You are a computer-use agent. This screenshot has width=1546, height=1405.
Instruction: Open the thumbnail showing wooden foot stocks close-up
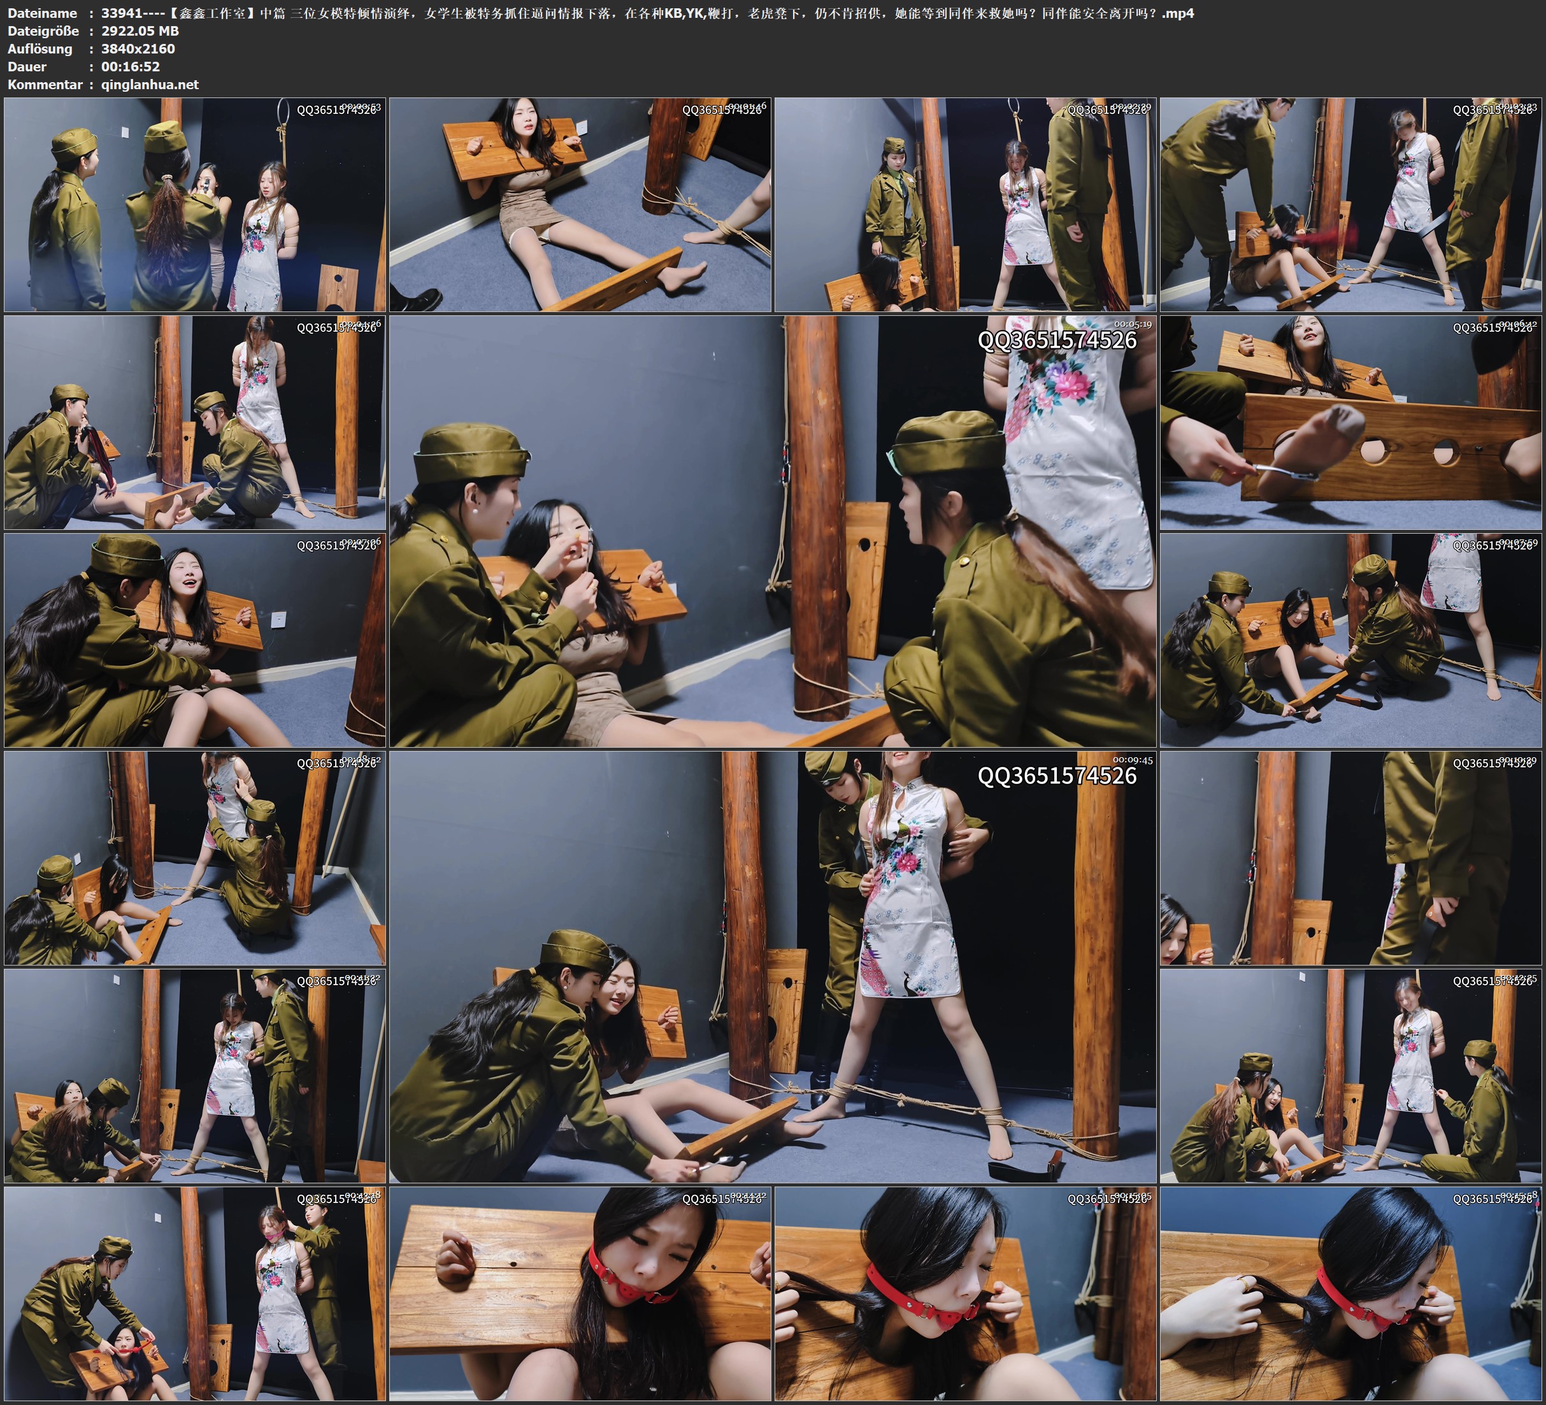pos(1350,422)
